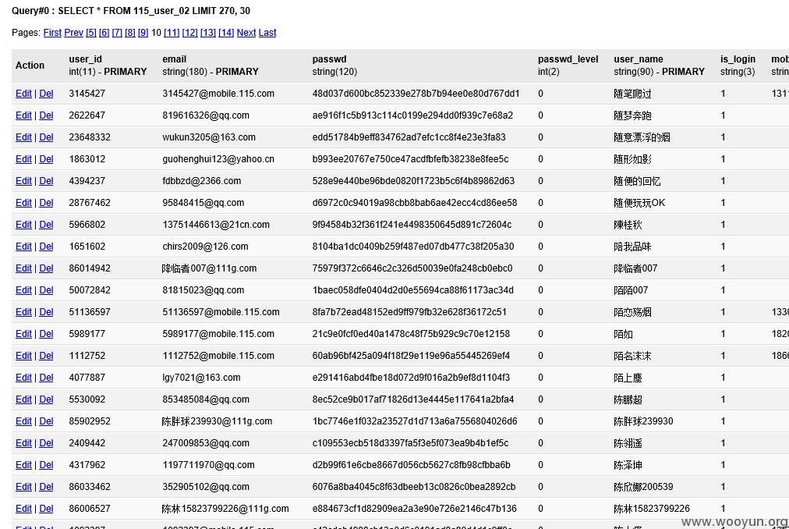The image size is (789, 529).
Task: Delete the row with wukun3205@163.com
Action: 46,137
